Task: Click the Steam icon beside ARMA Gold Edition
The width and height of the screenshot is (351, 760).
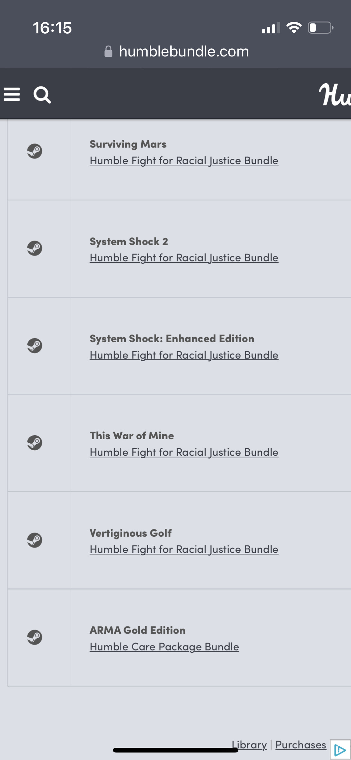Action: [x=35, y=637]
